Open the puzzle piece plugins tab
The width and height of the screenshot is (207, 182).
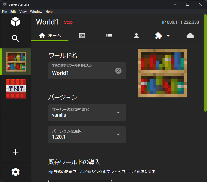pyautogui.click(x=158, y=36)
